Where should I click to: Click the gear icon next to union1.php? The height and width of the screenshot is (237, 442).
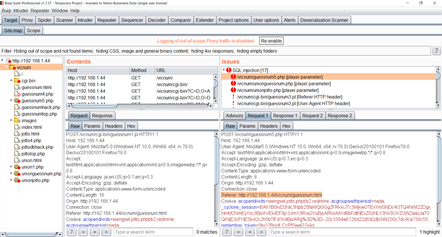(x=17, y=167)
